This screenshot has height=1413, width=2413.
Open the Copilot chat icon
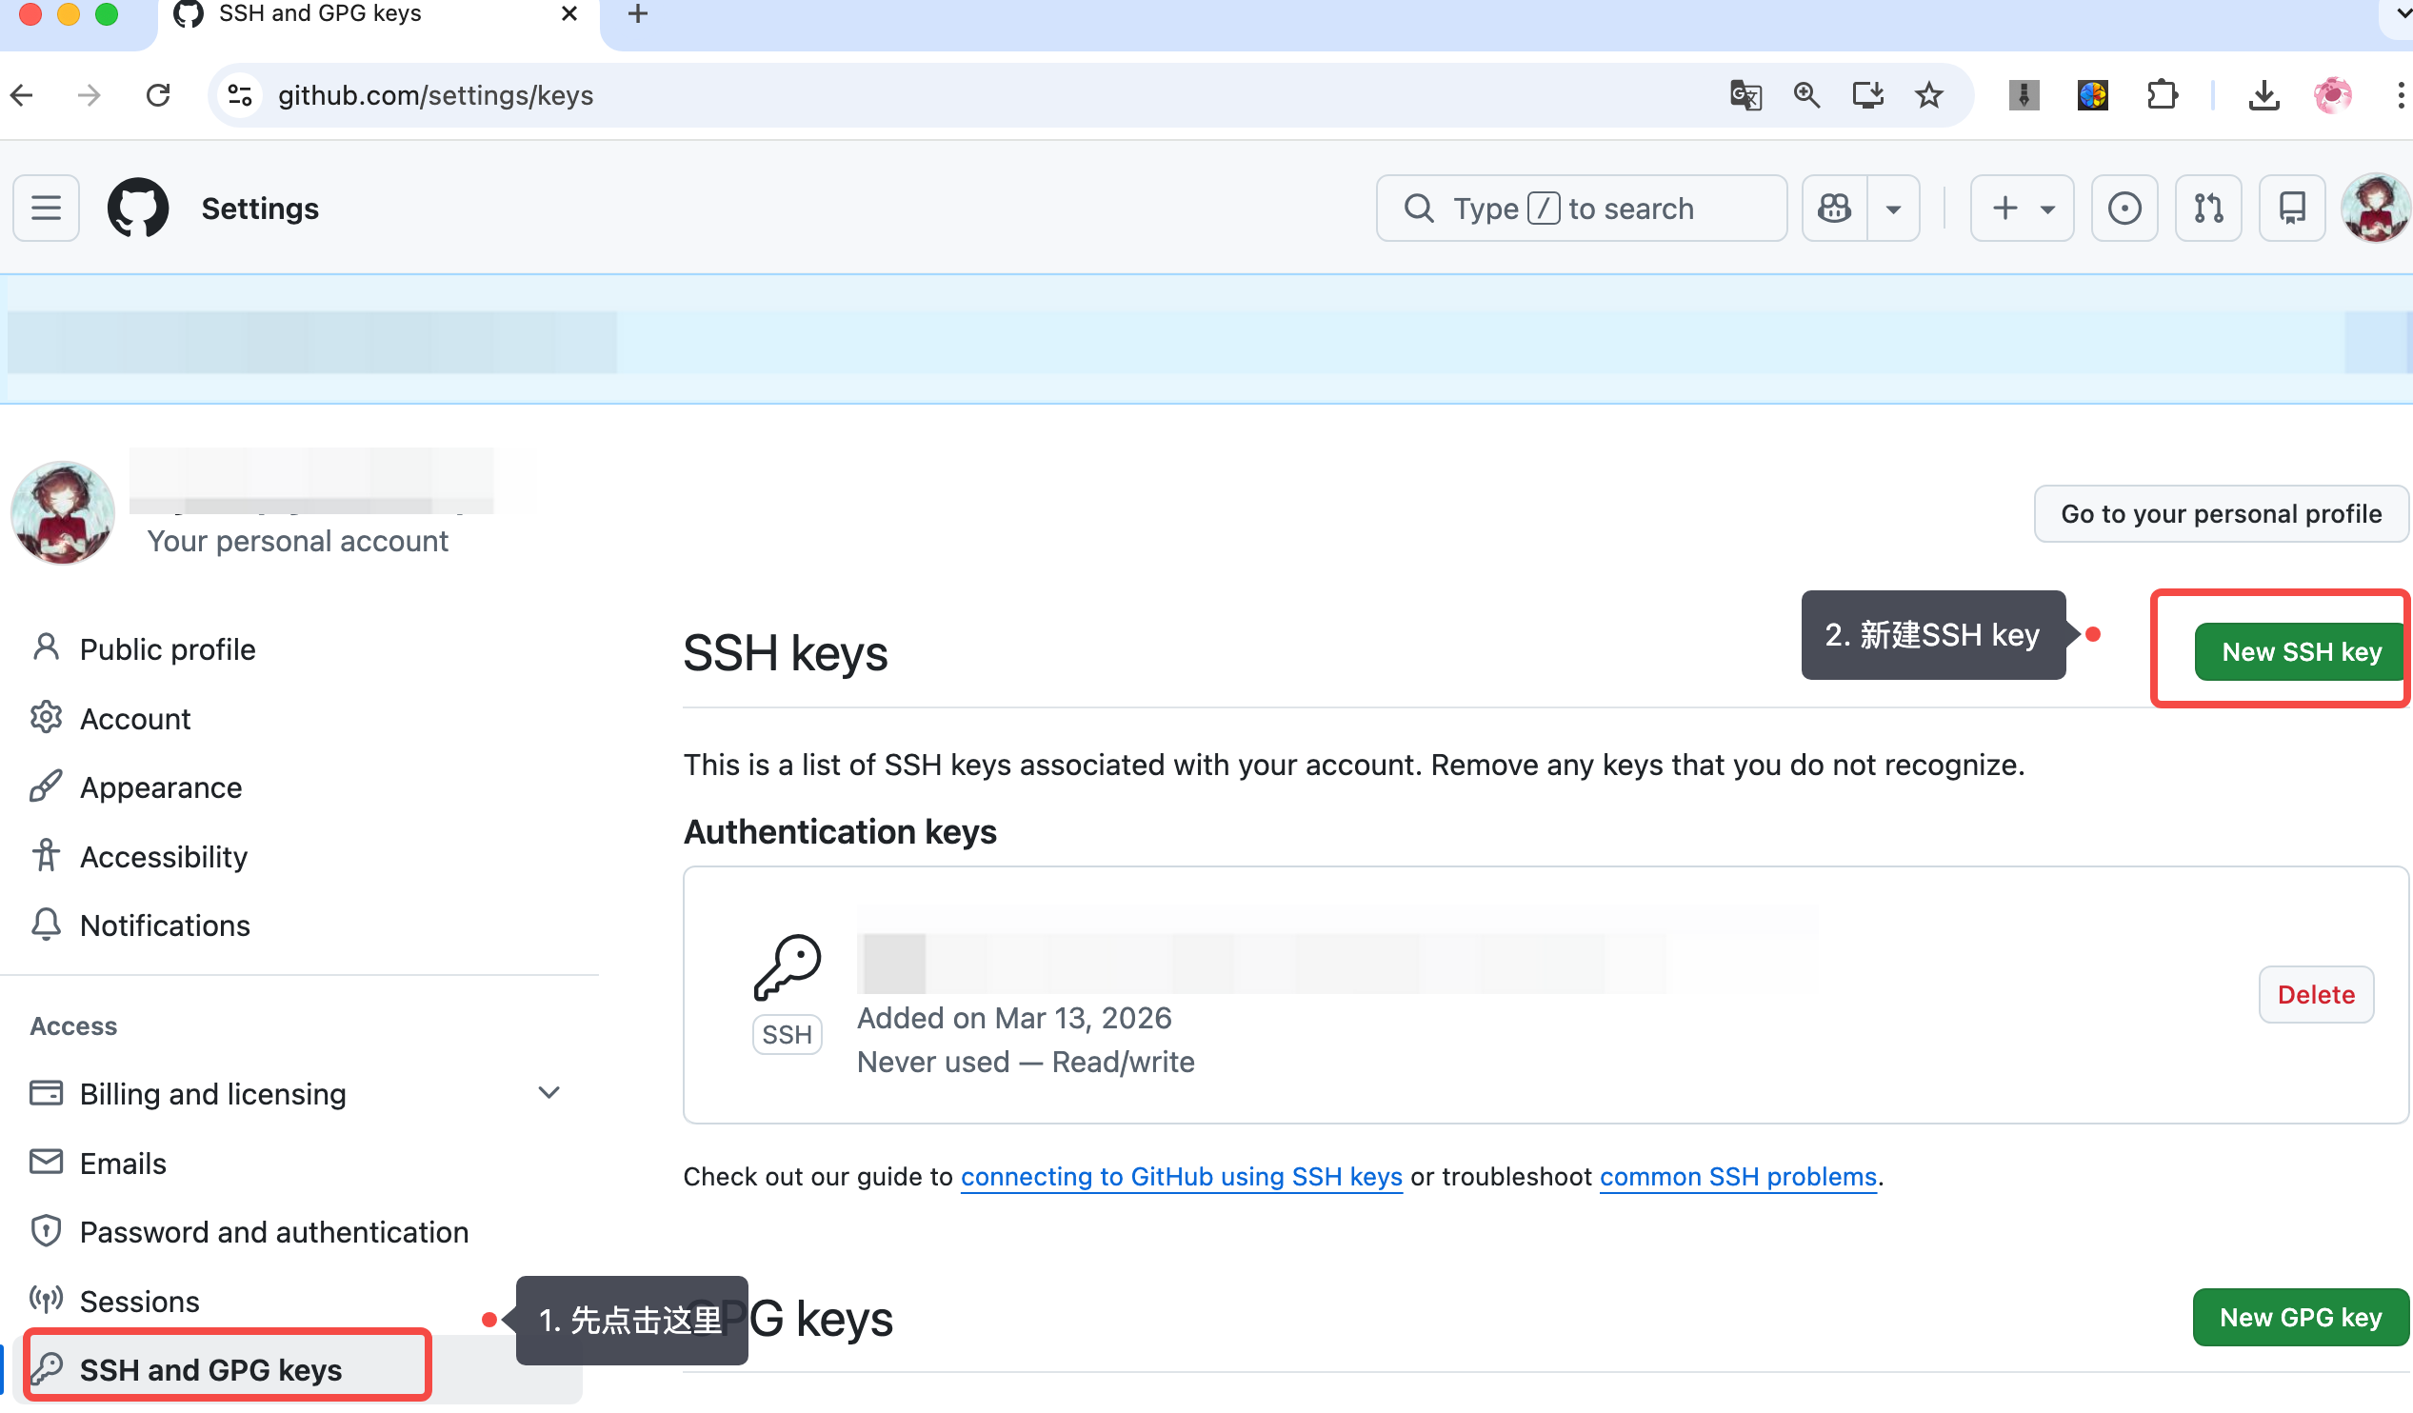1834,208
